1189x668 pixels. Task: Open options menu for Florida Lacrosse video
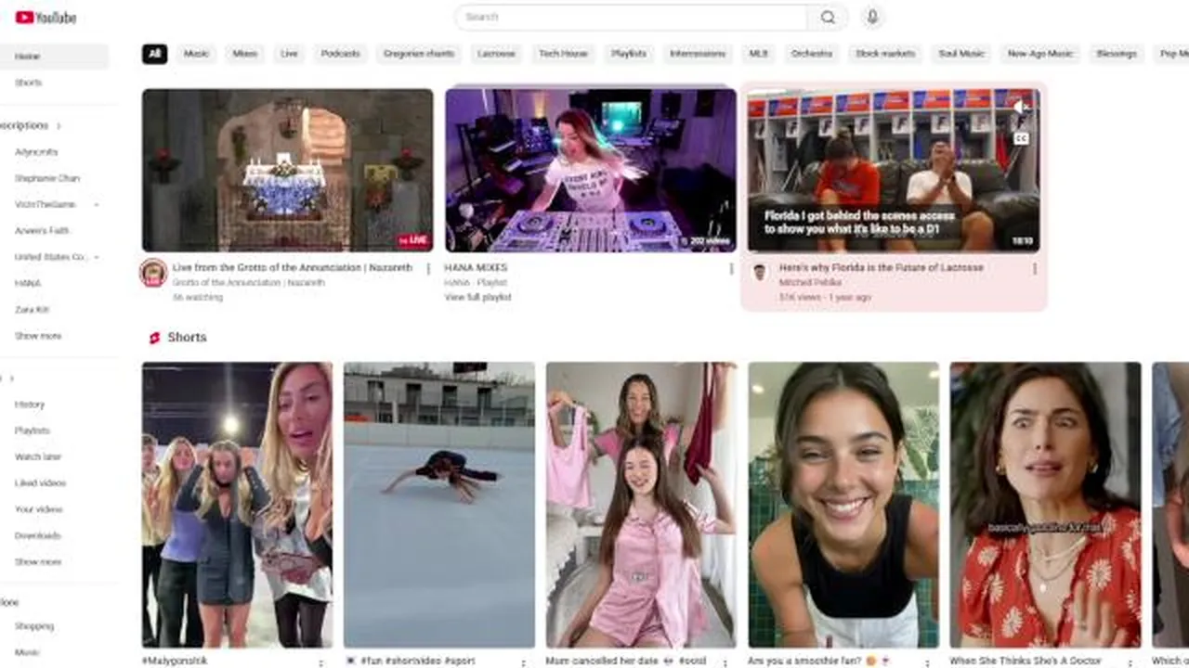(1034, 268)
